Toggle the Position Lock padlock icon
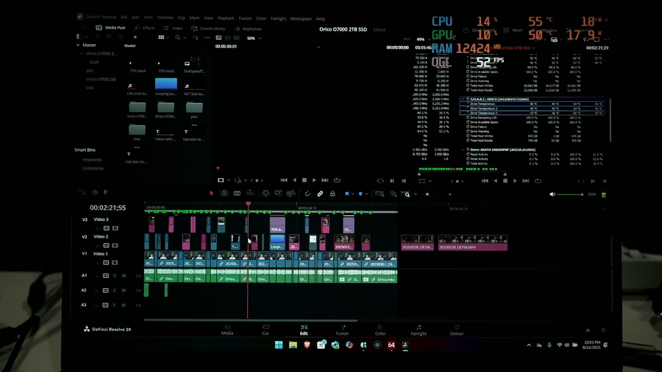 coord(332,194)
